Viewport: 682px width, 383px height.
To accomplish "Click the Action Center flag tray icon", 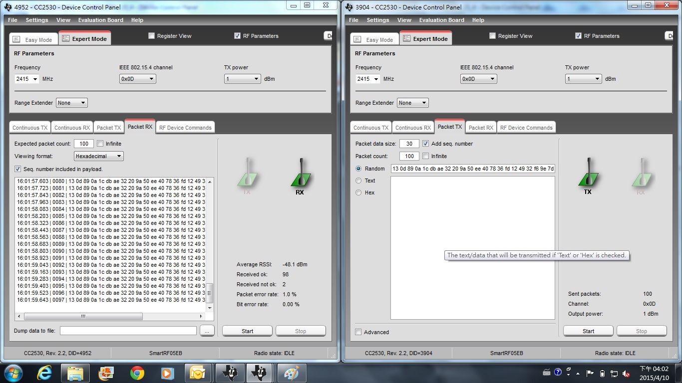I will click(590, 374).
